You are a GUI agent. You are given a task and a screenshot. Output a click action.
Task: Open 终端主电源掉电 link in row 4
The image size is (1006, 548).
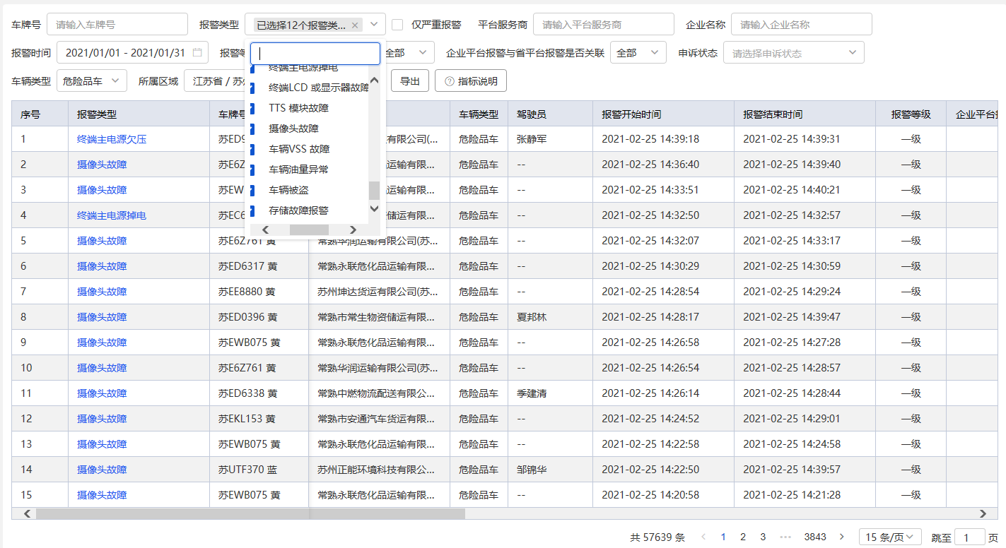112,215
